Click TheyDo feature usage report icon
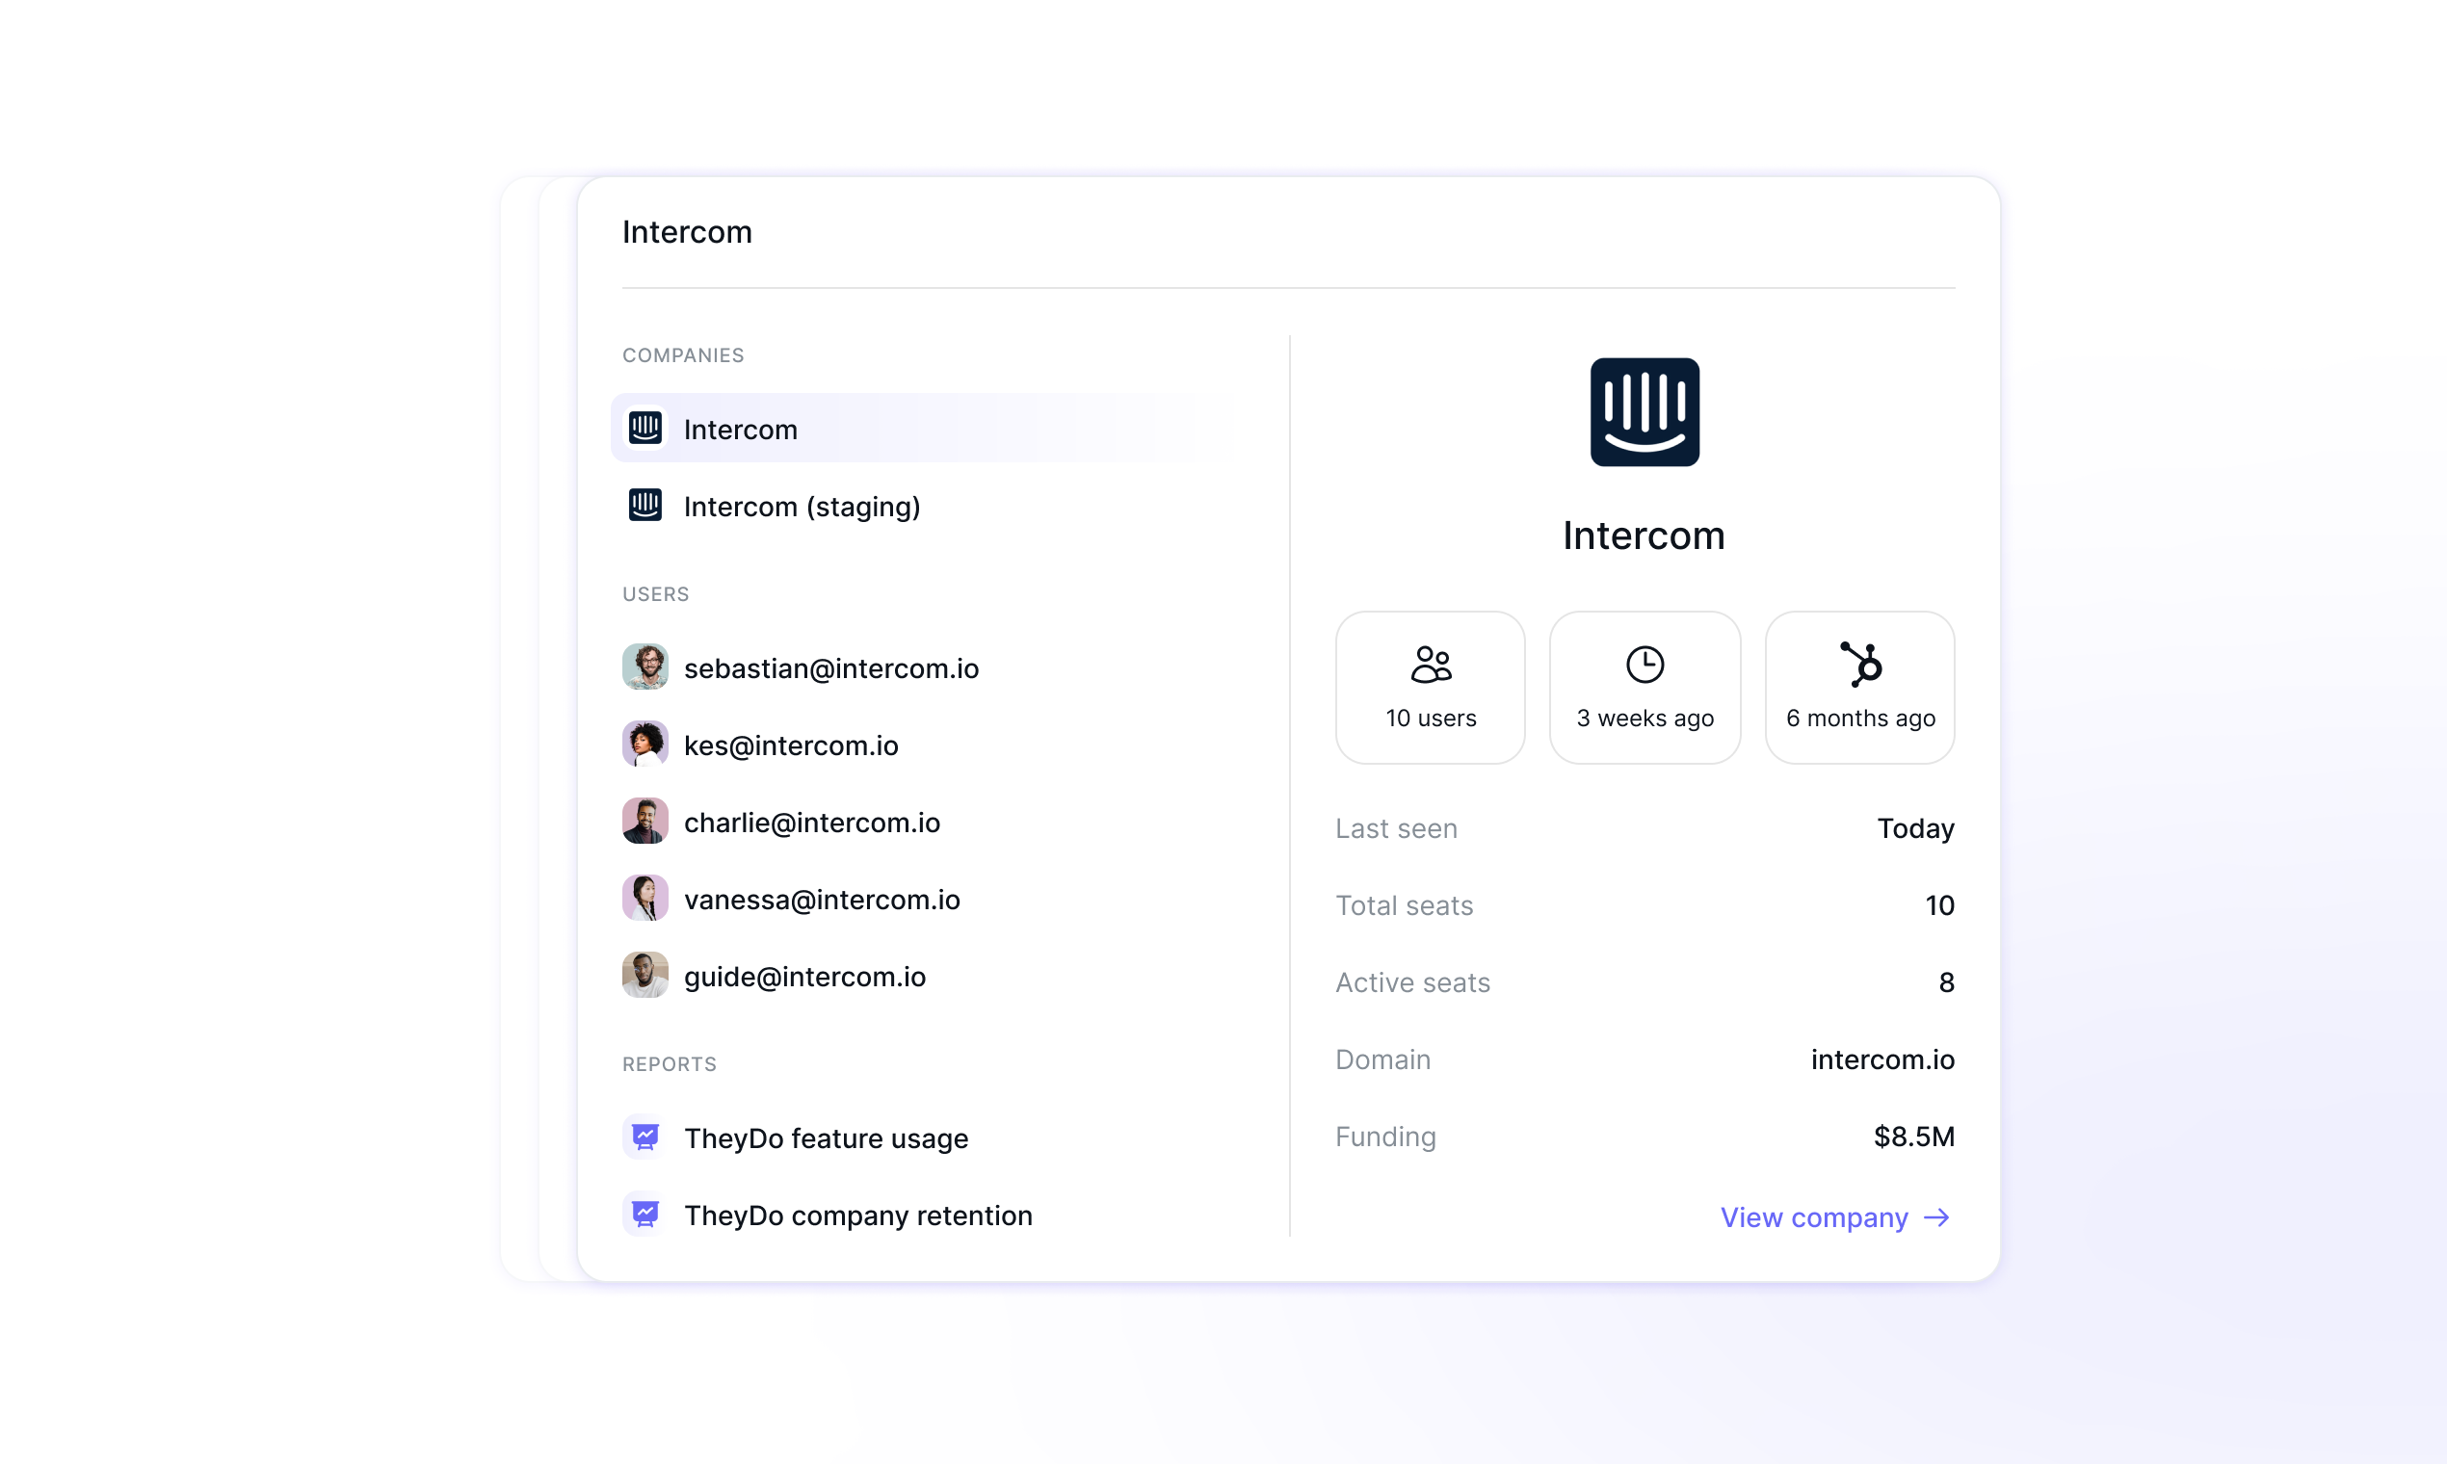Viewport: 2447px width, 1464px height. coord(645,1137)
